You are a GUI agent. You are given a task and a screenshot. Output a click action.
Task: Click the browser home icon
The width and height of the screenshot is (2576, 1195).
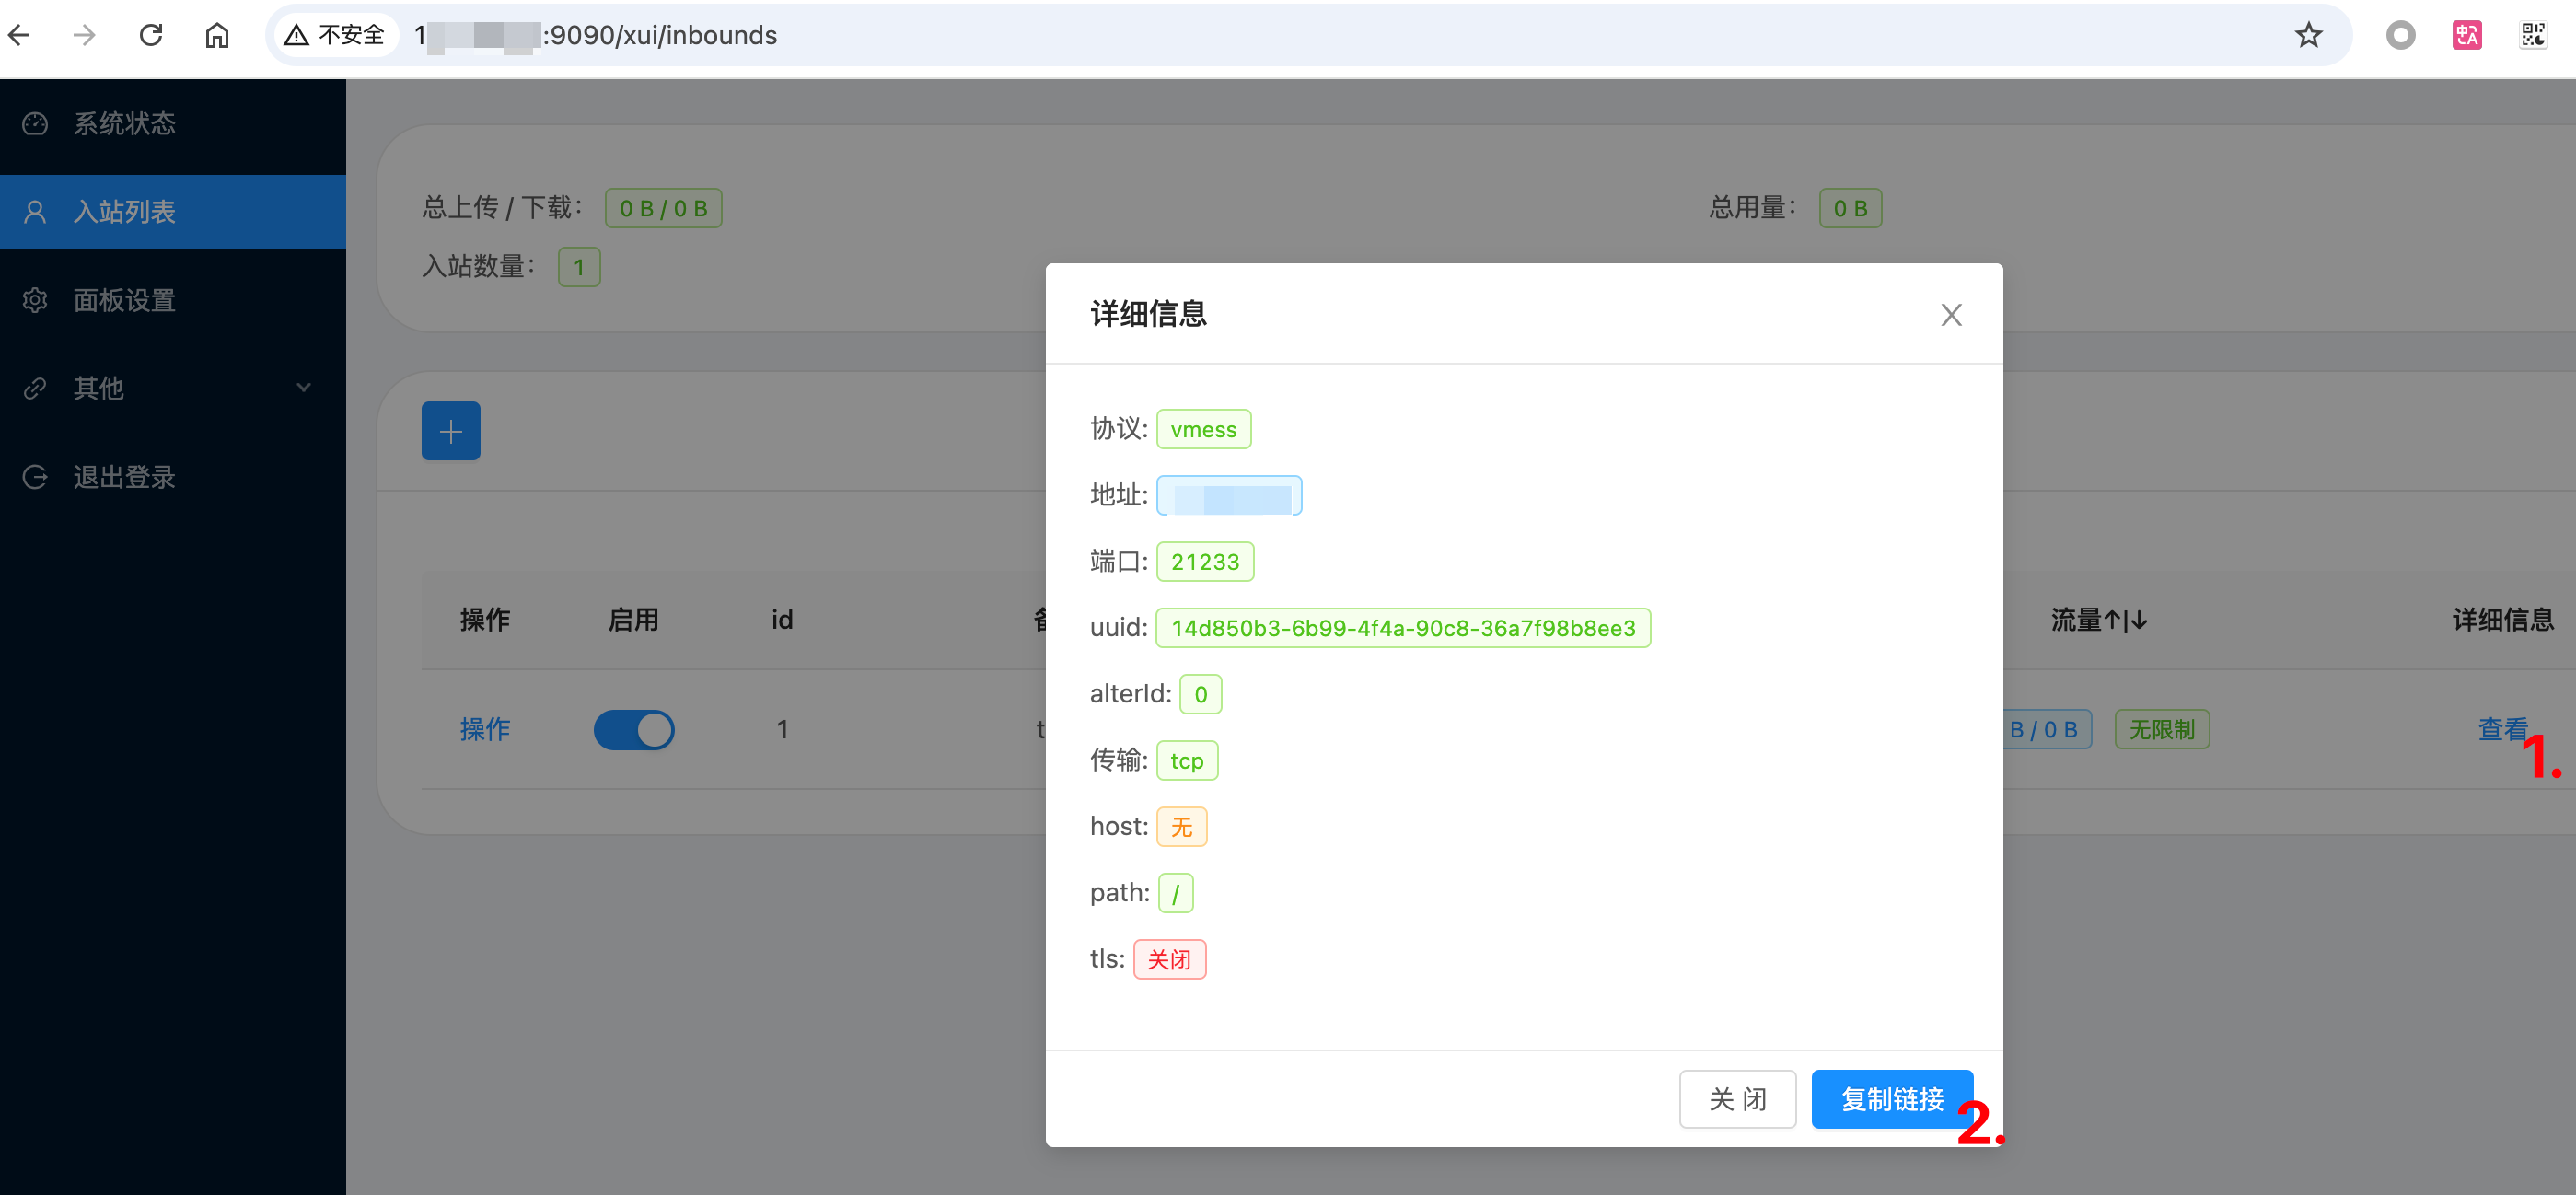[217, 36]
